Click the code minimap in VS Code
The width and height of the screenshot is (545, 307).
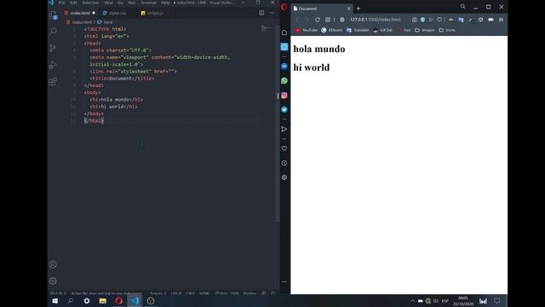point(267,29)
